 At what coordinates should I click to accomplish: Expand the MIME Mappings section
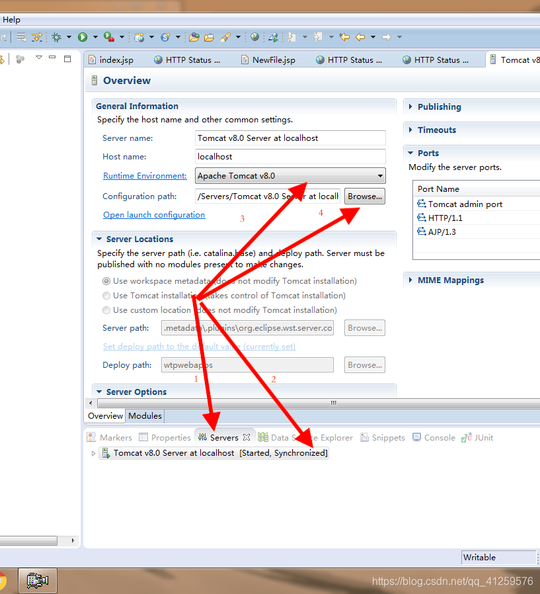pyautogui.click(x=410, y=280)
